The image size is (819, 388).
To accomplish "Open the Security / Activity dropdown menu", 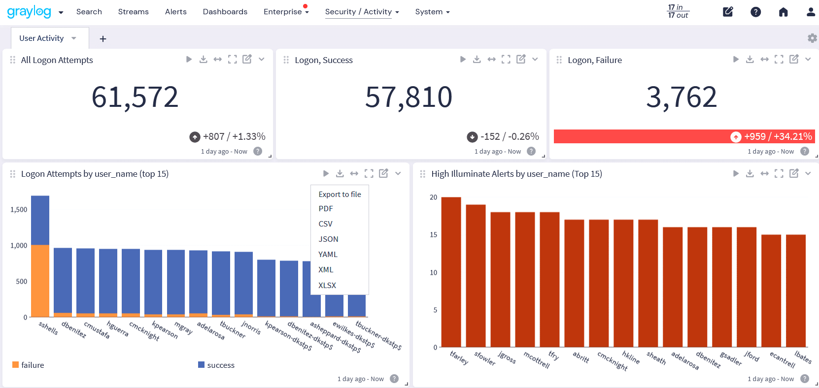I will tap(362, 12).
